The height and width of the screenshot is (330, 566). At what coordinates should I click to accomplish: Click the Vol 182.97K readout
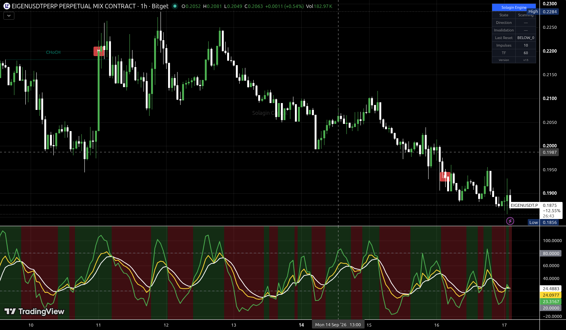pos(319,6)
